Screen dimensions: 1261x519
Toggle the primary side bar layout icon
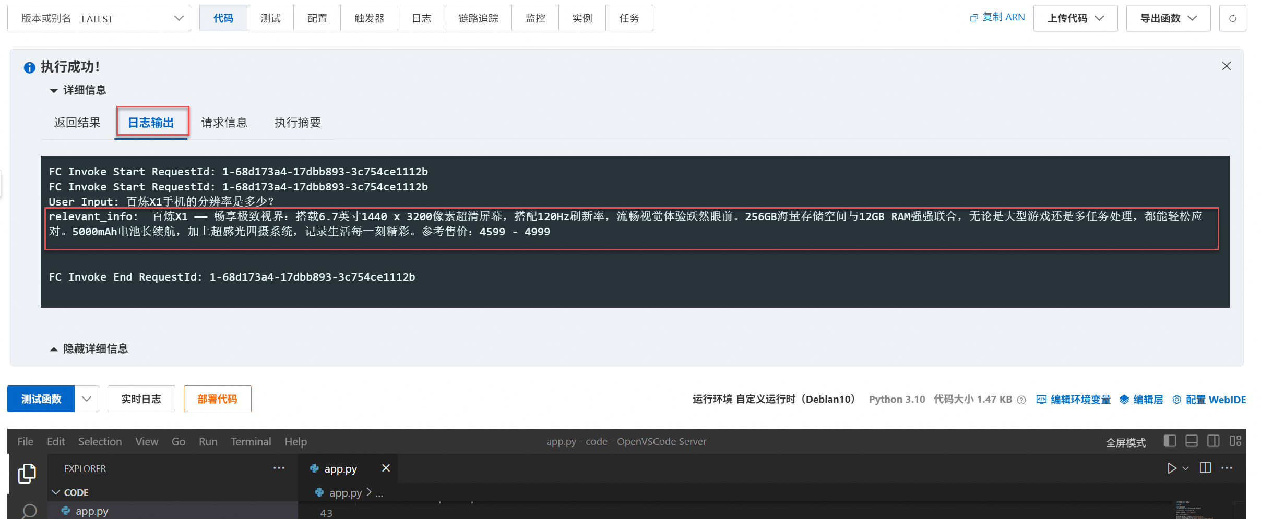click(1170, 441)
